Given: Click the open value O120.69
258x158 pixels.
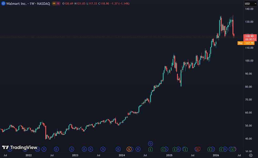Looking at the screenshot, I should (68, 3).
